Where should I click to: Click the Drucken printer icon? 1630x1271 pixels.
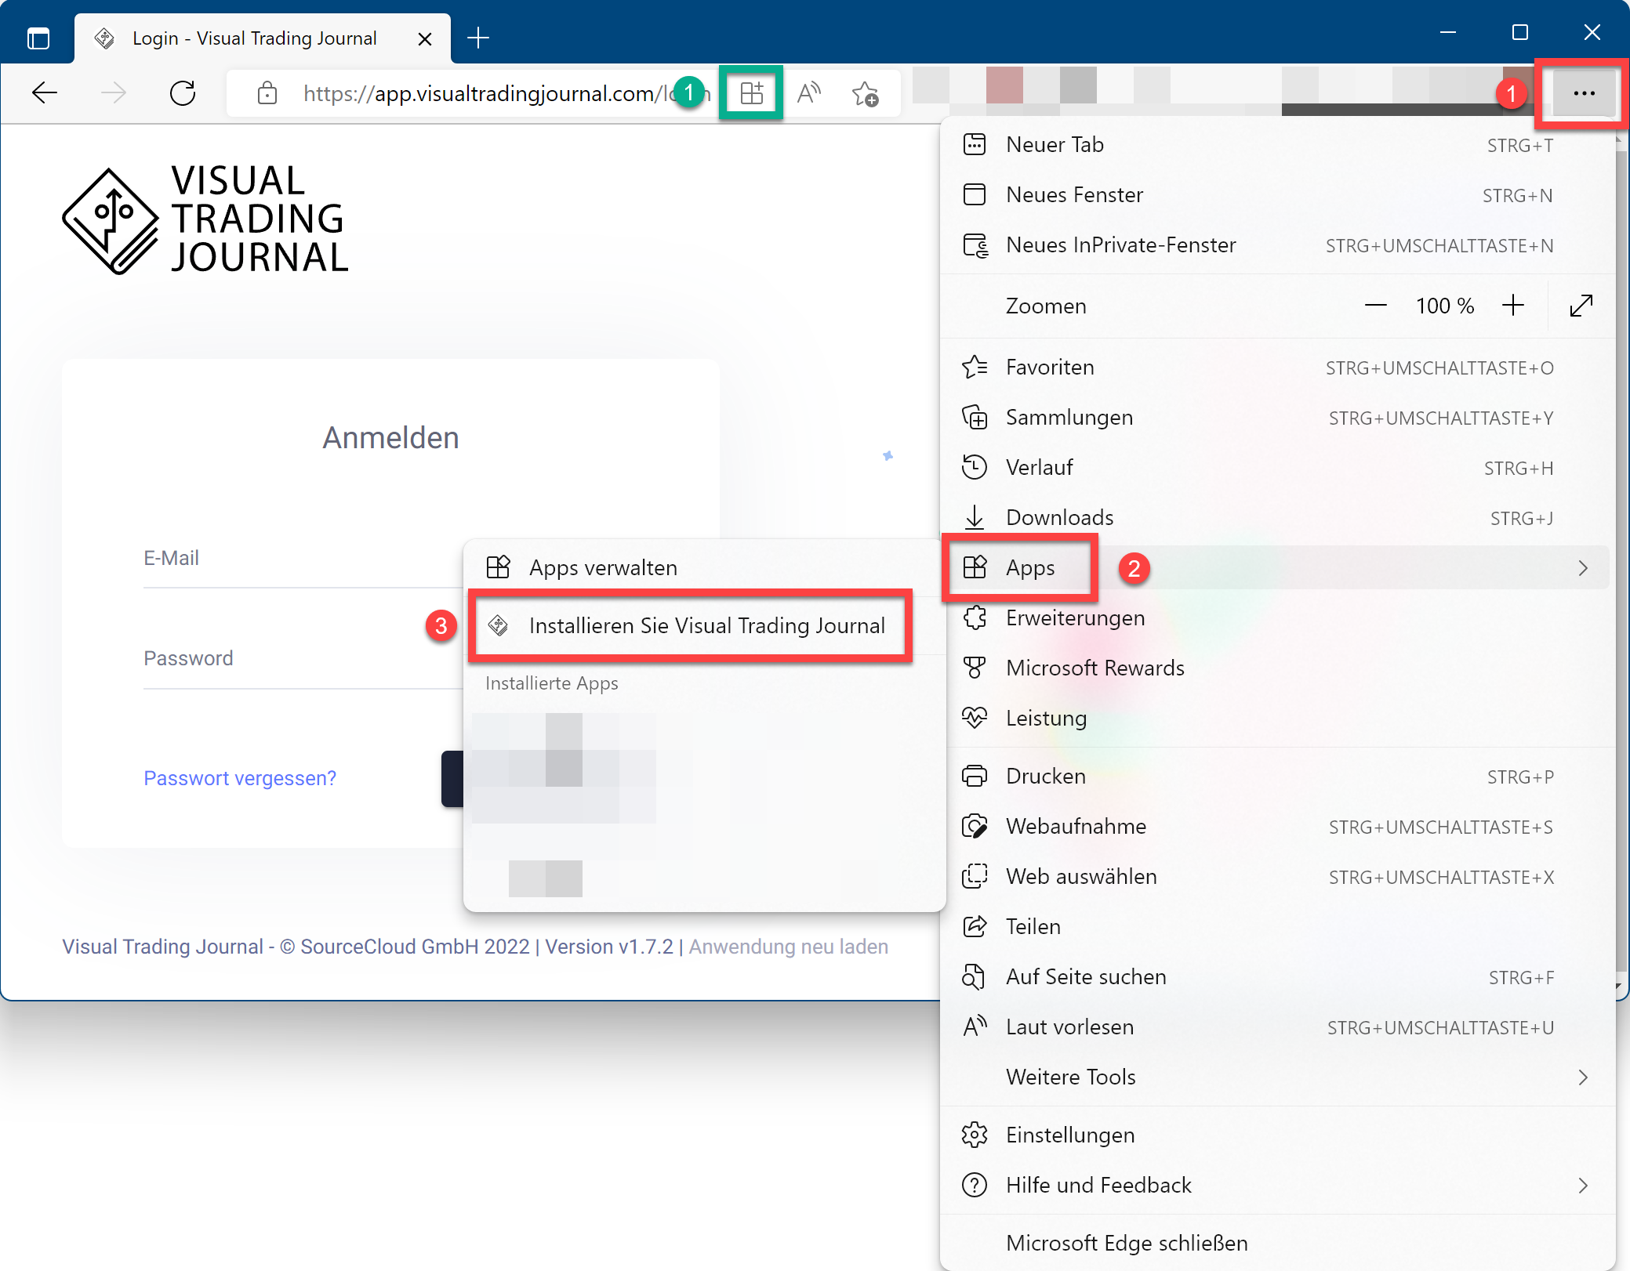point(974,777)
